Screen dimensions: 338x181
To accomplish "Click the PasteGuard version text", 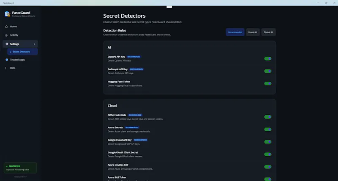I will coord(20,177).
